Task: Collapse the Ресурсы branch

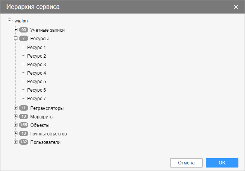Action: [16, 38]
